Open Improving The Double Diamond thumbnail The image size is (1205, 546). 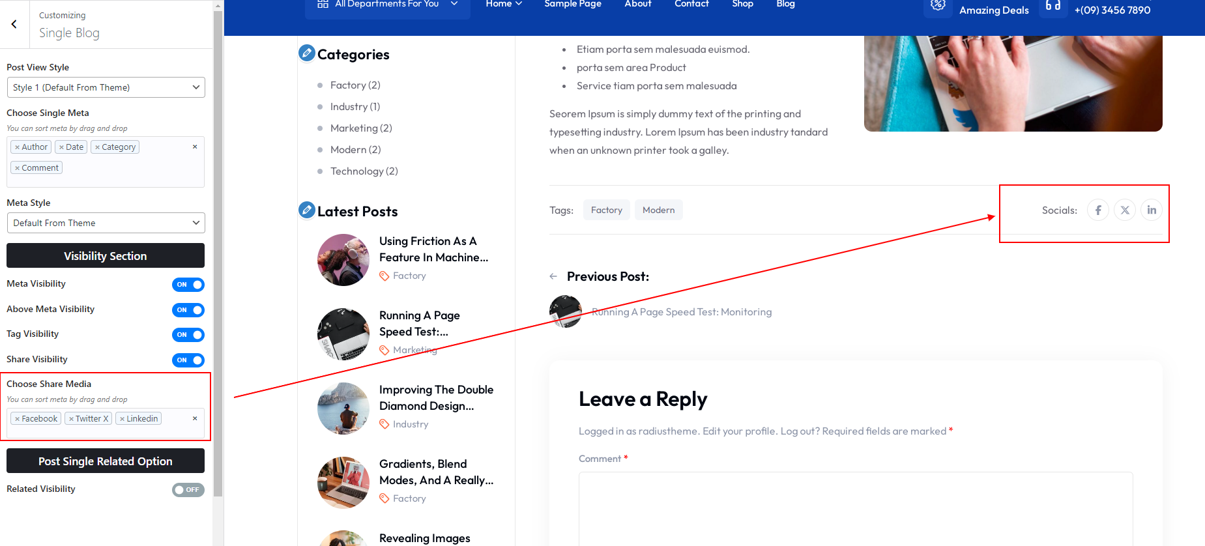pyautogui.click(x=343, y=409)
